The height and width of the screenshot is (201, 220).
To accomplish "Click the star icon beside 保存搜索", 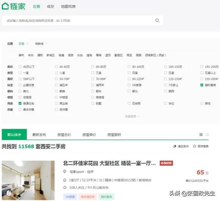I will (194, 146).
